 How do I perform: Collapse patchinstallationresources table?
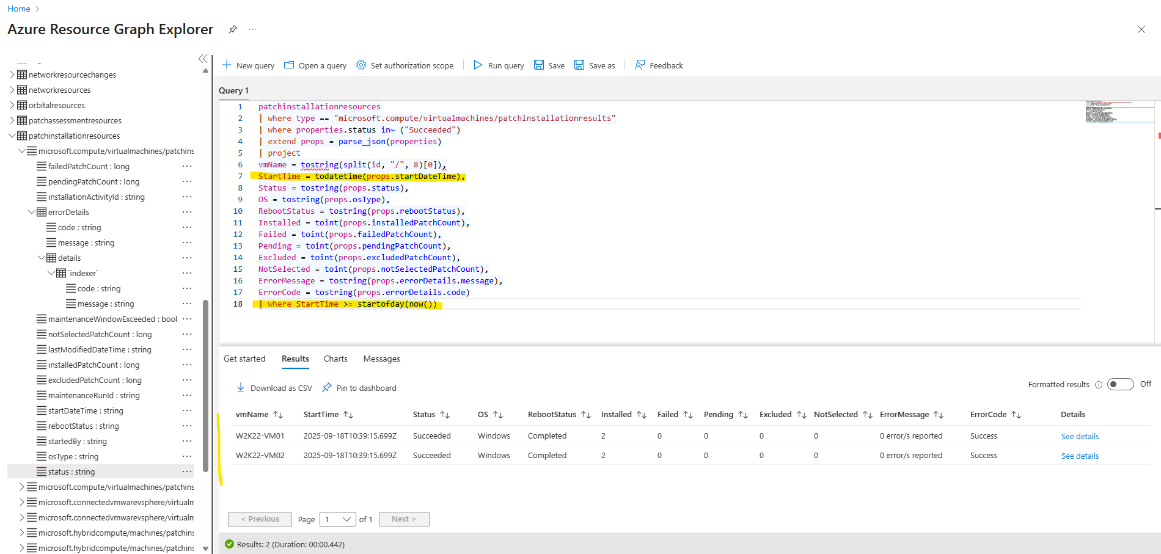point(12,136)
